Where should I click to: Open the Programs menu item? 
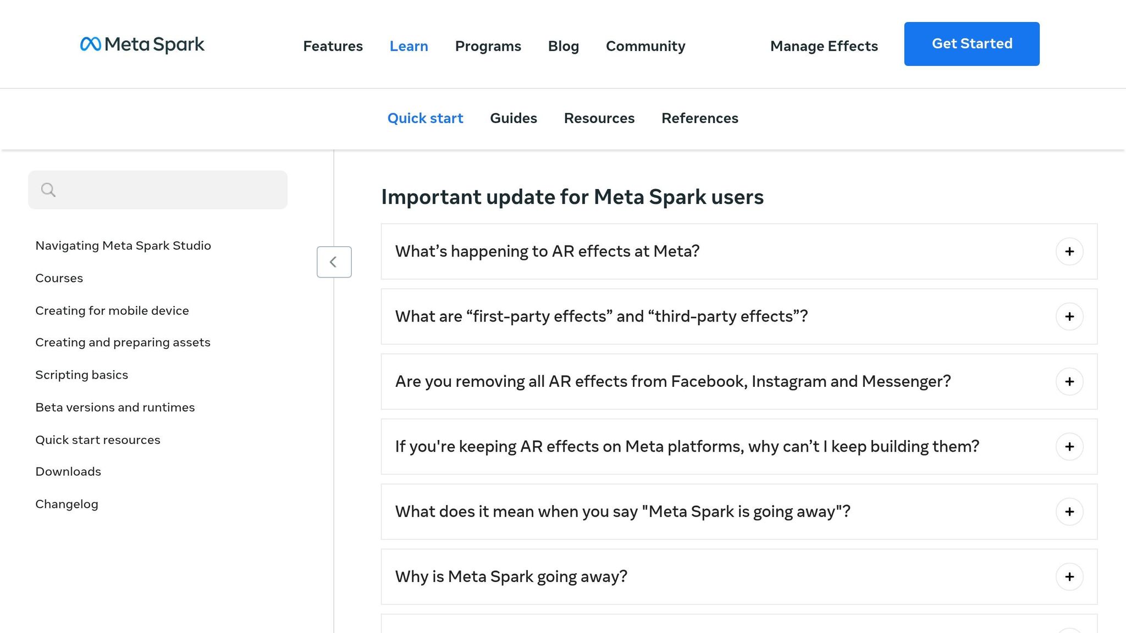(x=488, y=46)
